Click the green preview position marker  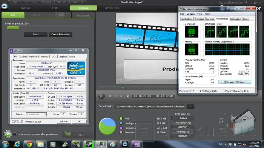(123, 87)
